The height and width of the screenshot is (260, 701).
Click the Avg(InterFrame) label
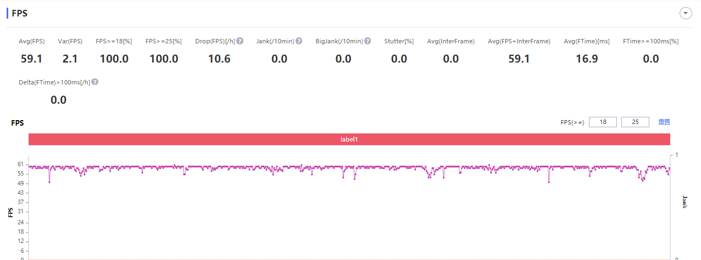[x=451, y=41]
